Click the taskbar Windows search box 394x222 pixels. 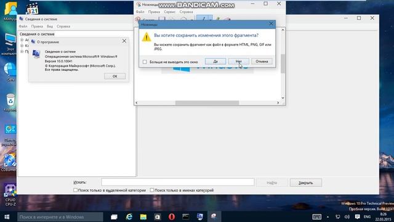[60, 216]
